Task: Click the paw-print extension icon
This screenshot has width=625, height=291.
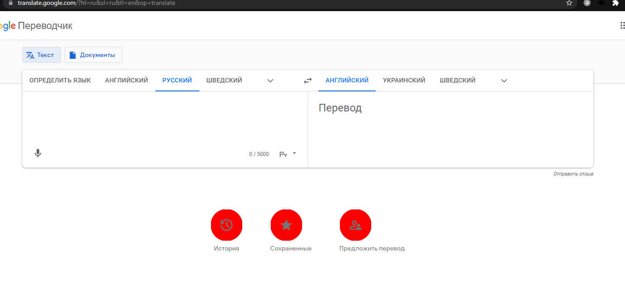Action: [x=588, y=3]
